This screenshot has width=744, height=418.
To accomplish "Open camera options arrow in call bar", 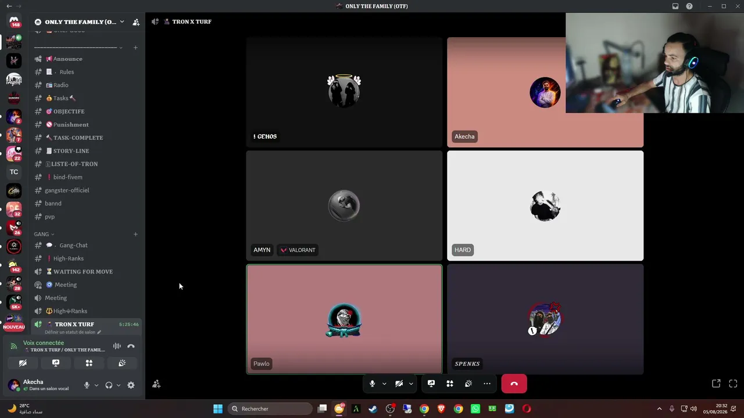I will 411,384.
